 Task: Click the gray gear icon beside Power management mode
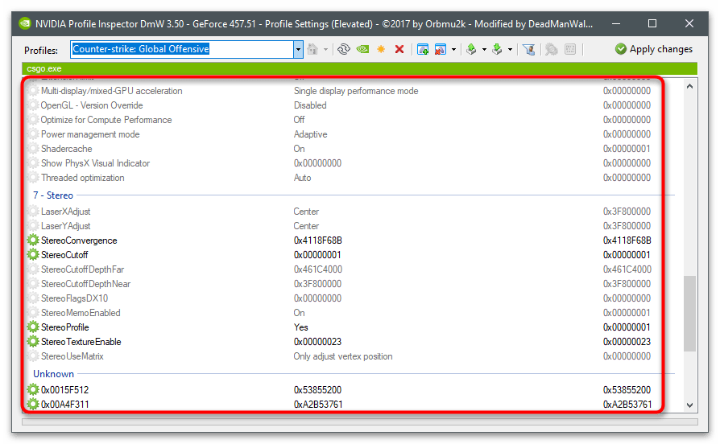[x=33, y=134]
